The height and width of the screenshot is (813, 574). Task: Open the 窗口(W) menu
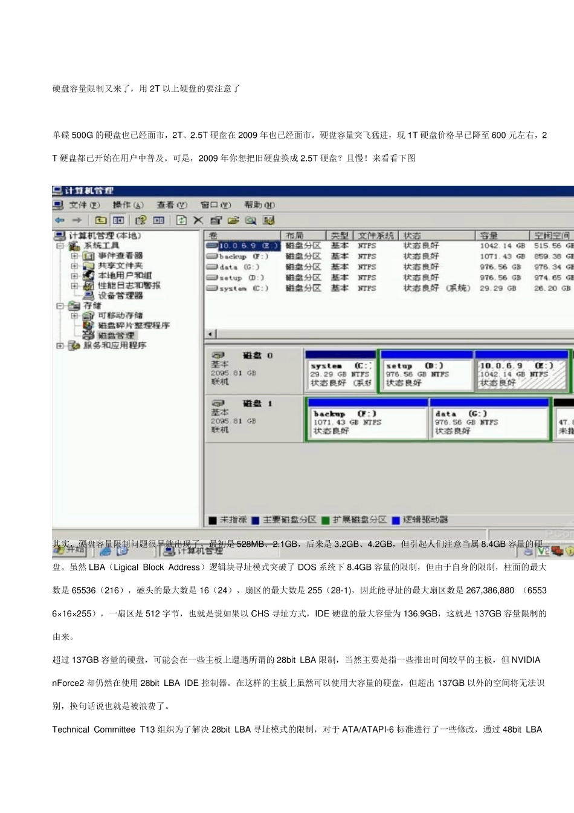click(216, 205)
